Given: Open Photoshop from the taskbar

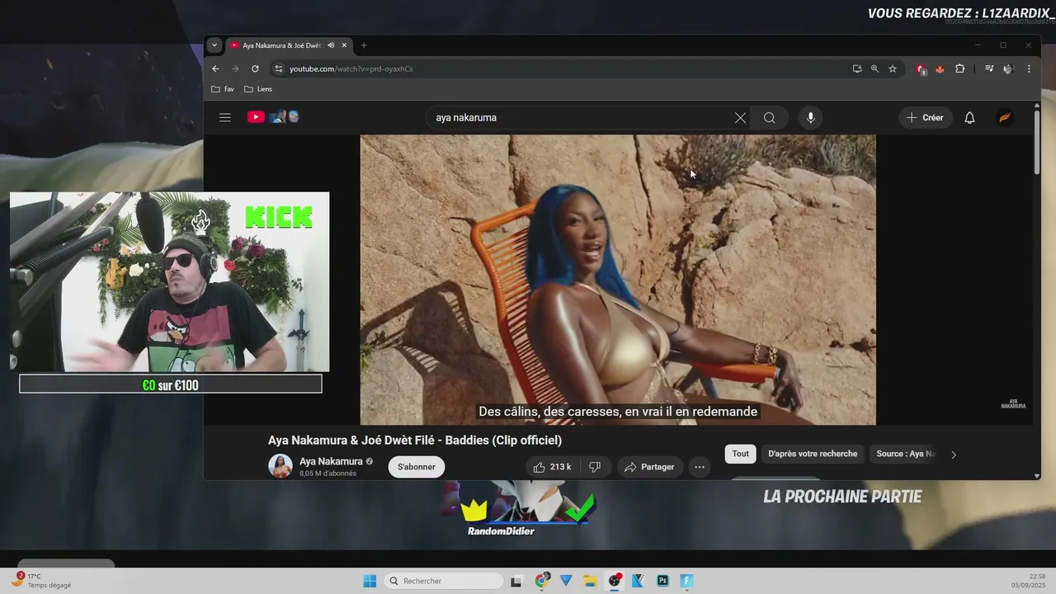Looking at the screenshot, I should (x=662, y=581).
